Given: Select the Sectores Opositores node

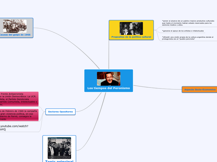Looking at the screenshot, I should (x=60, y=112).
